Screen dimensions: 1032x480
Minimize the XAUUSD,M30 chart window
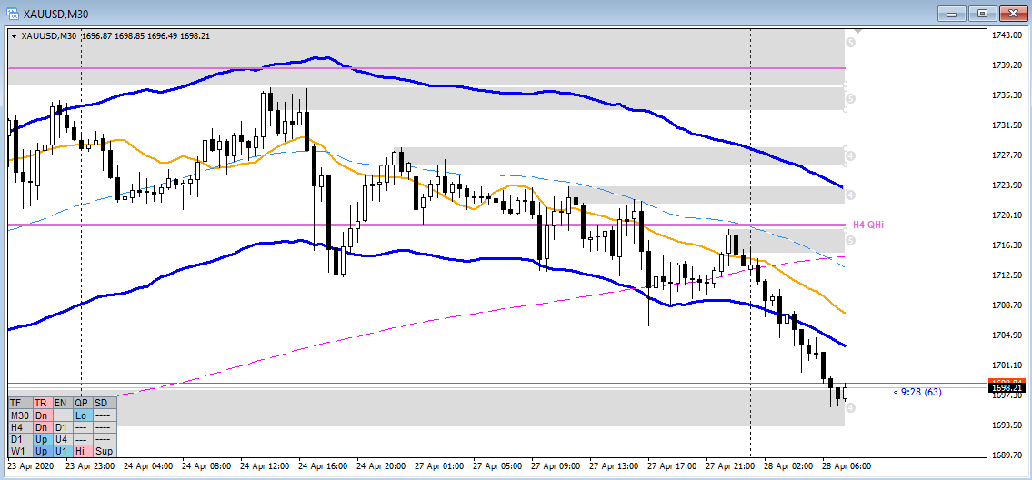pyautogui.click(x=952, y=14)
